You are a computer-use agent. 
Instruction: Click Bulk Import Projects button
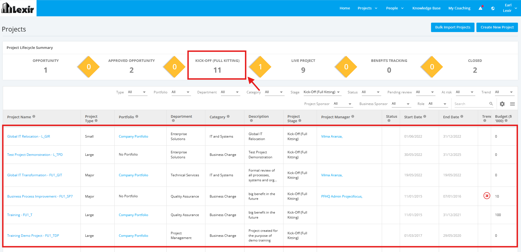click(x=453, y=27)
